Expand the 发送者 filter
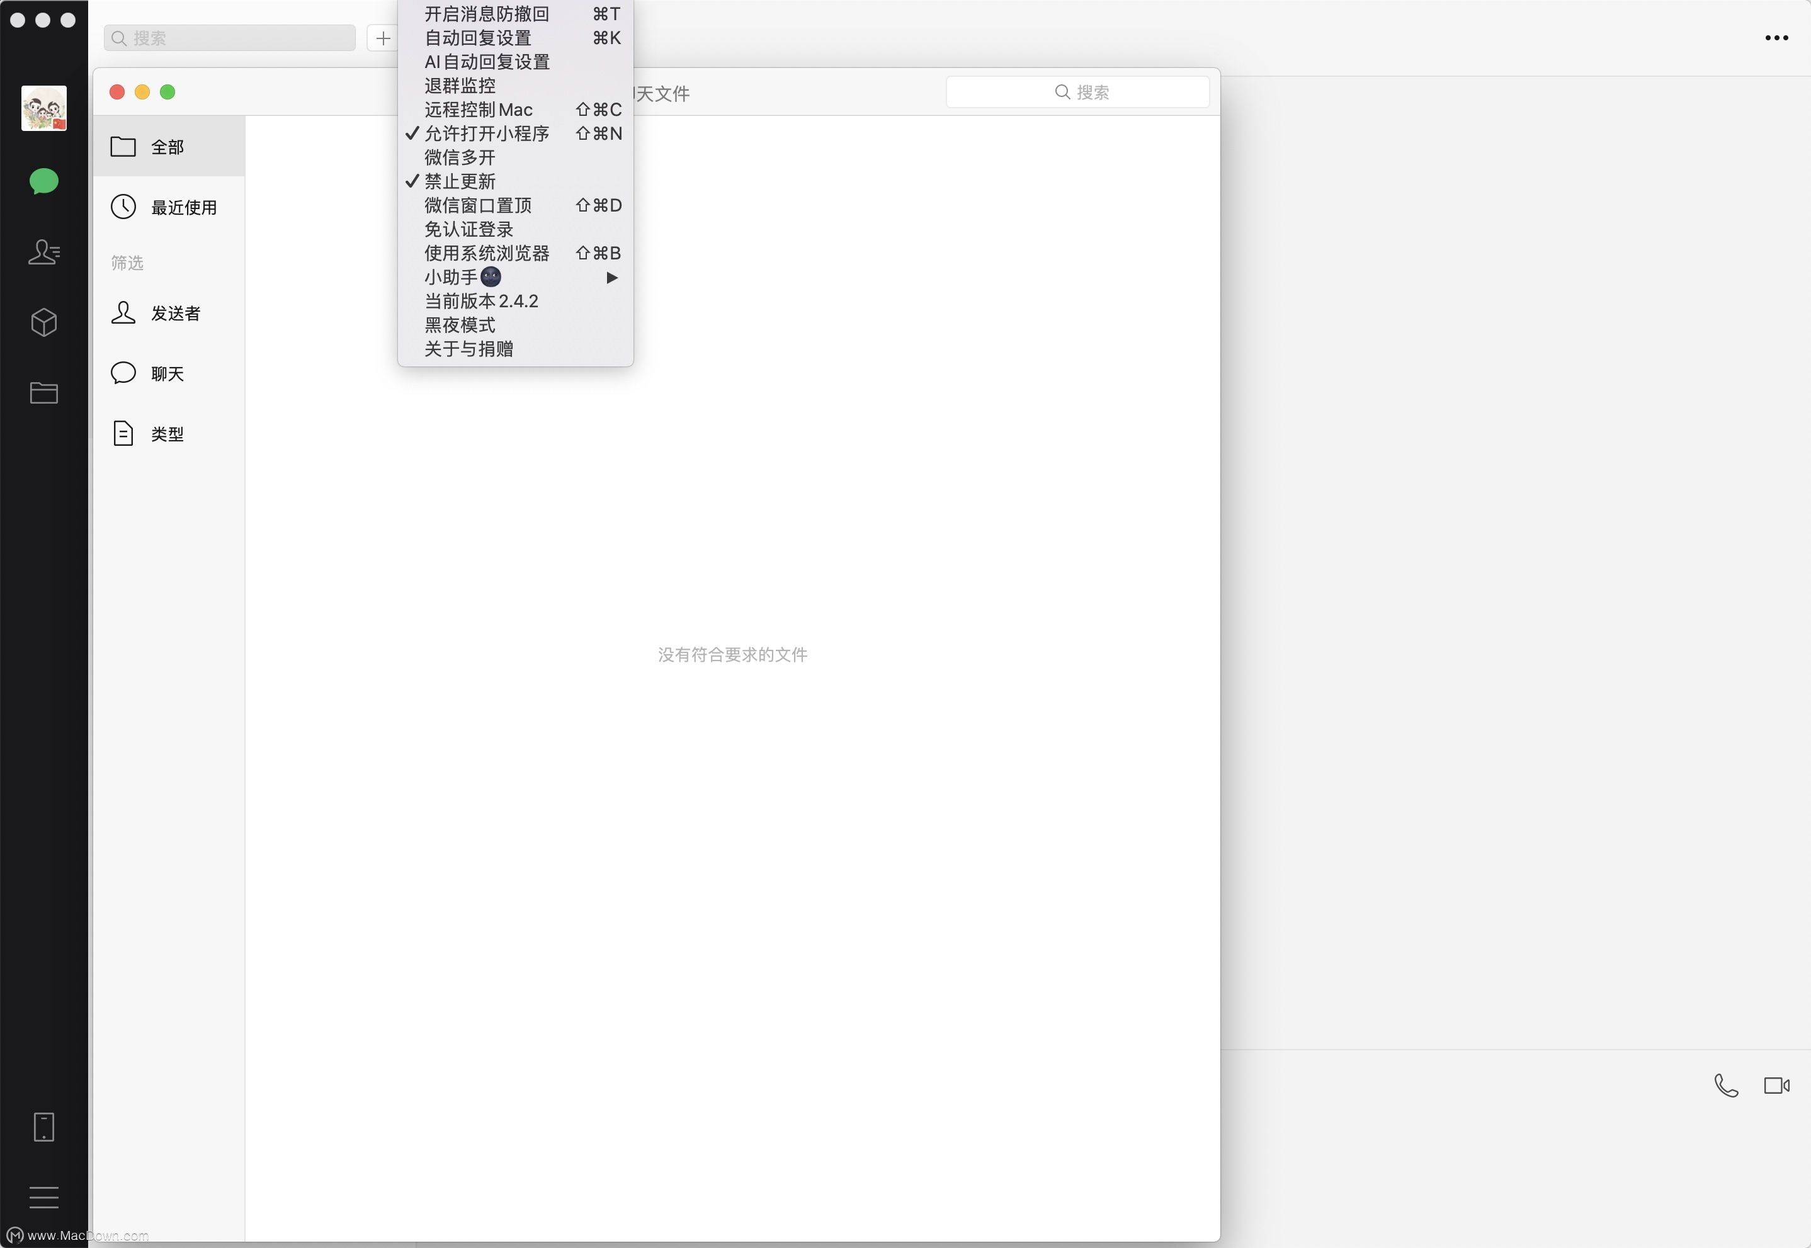 tap(175, 313)
